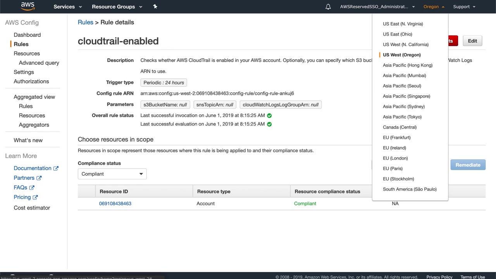Open the Compliance status dropdown
Image resolution: width=496 pixels, height=279 pixels.
(112, 174)
